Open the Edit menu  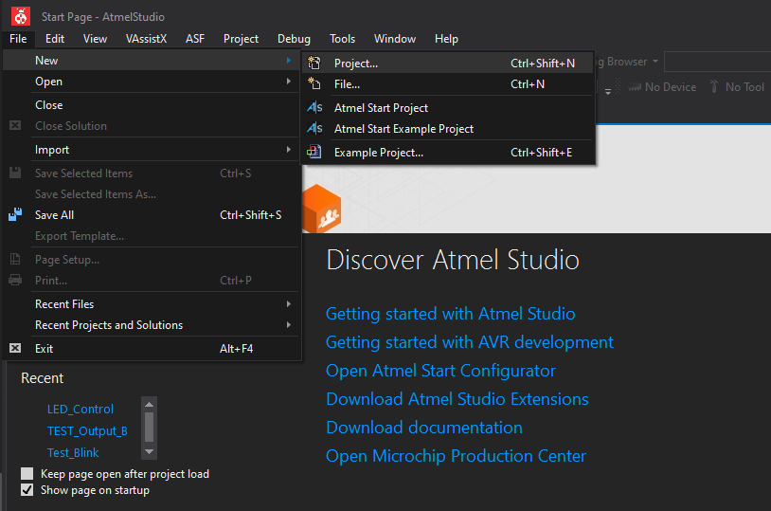coord(55,39)
